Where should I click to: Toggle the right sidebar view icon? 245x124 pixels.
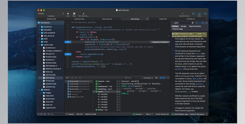click(205, 14)
